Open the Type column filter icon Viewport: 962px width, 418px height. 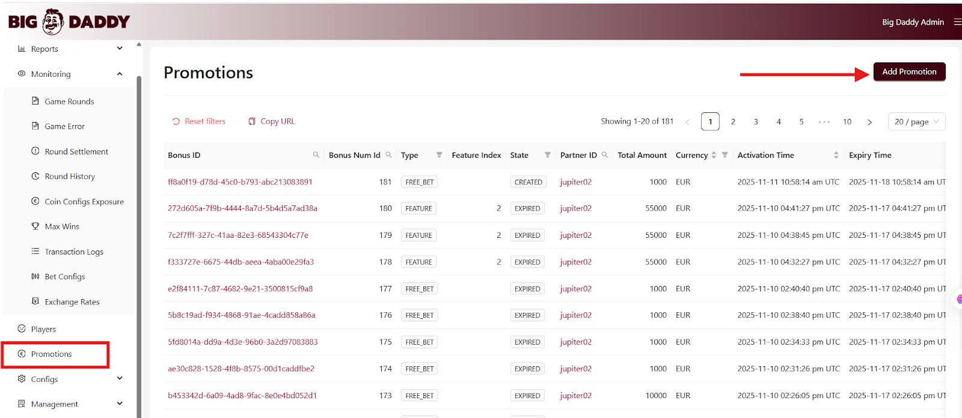[440, 155]
